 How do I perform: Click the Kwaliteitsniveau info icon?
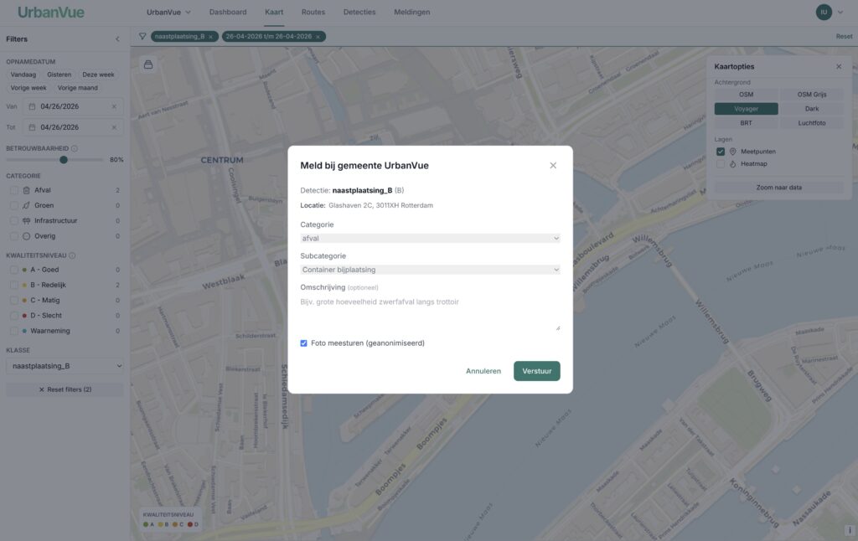[x=72, y=255]
